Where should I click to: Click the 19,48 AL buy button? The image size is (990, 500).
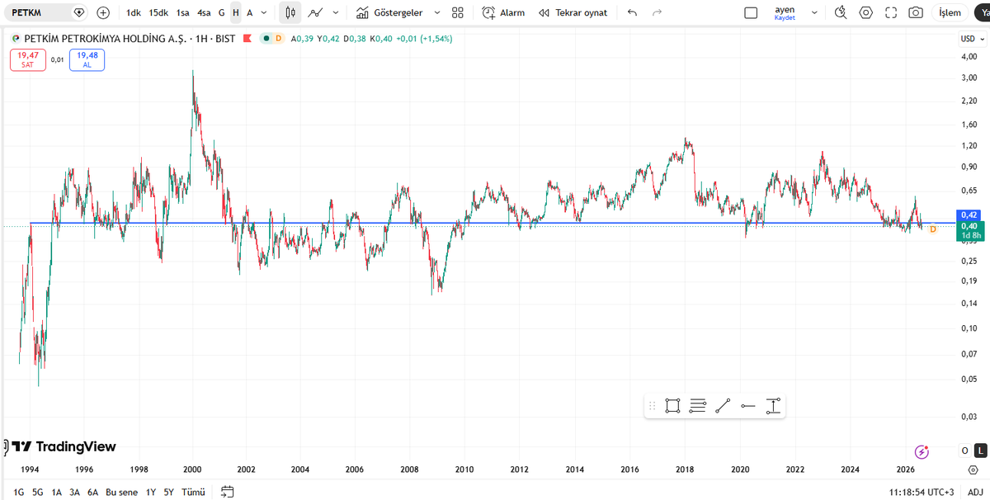(87, 59)
